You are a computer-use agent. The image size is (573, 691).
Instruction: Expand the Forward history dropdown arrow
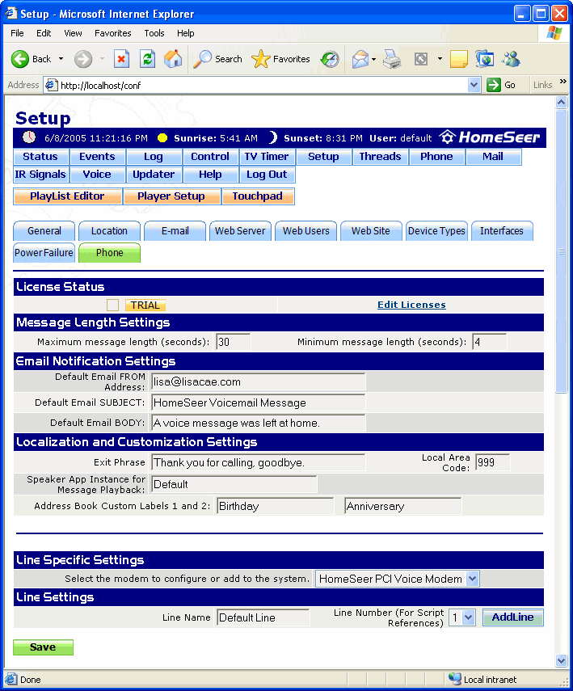pyautogui.click(x=102, y=59)
